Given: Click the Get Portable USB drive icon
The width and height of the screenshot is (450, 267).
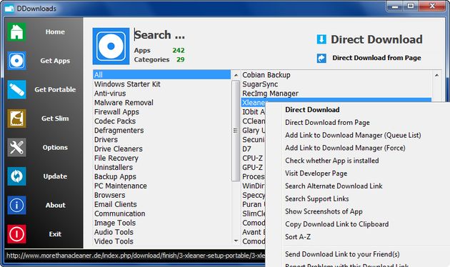Looking at the screenshot, I should [x=16, y=89].
